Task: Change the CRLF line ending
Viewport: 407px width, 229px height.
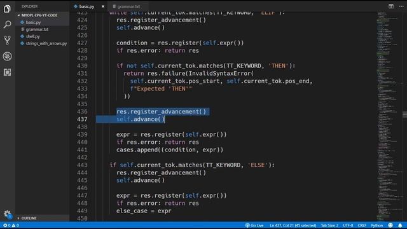Action: 362,225
